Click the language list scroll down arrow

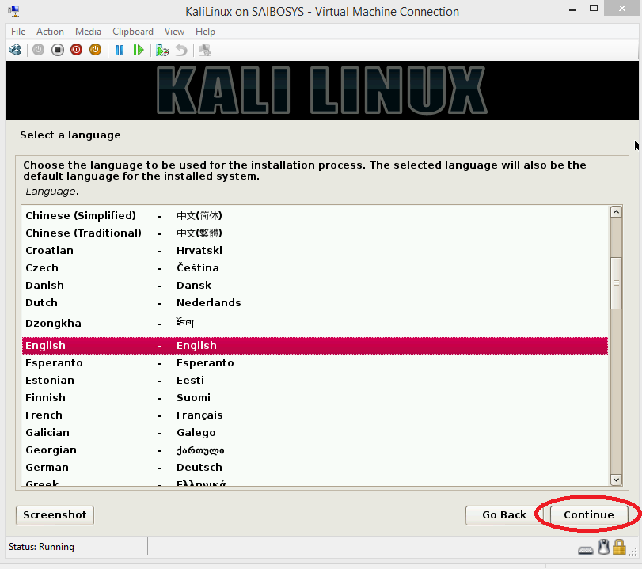pyautogui.click(x=616, y=480)
